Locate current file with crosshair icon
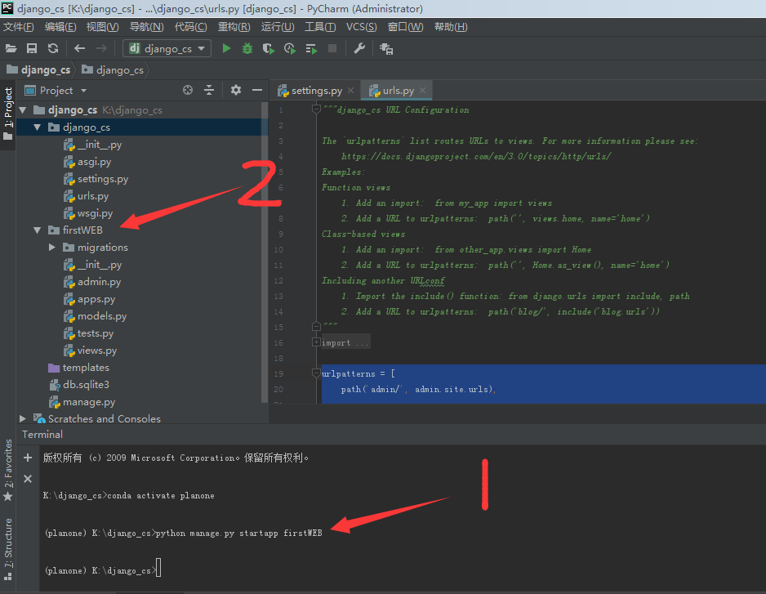The height and width of the screenshot is (594, 766). (188, 90)
